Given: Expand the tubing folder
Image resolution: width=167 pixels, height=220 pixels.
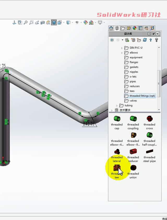Looking at the screenshot, I should point(117,106).
